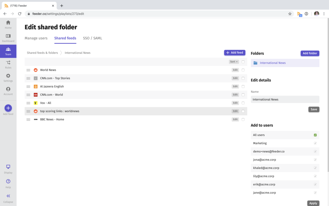Open Rules in the sidebar

click(8, 64)
